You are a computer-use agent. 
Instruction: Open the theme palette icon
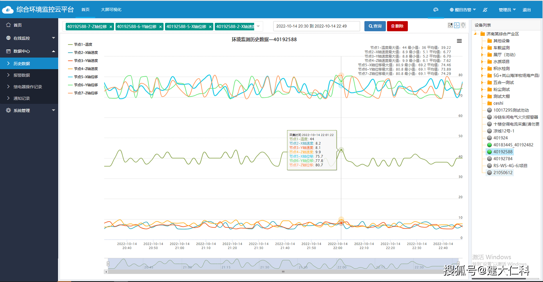(436, 10)
